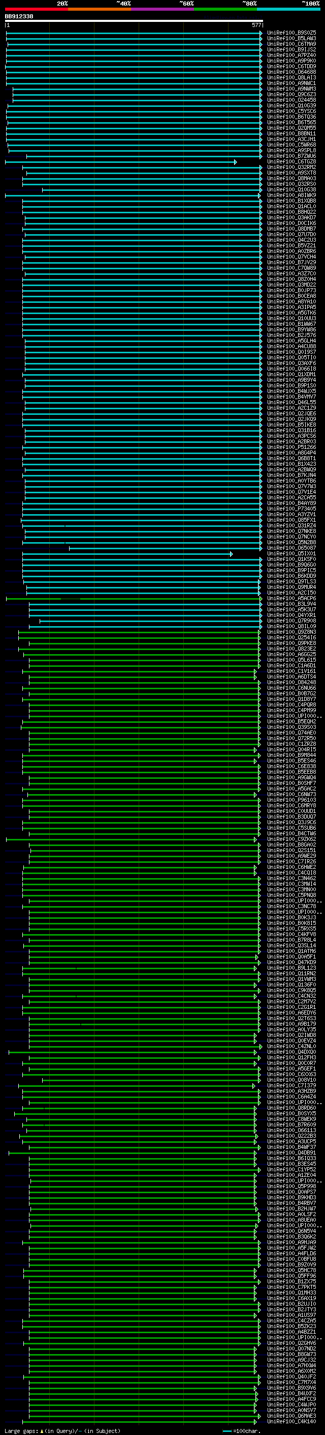Image resolution: width=325 pixels, height=1435 pixels.
Task: Click label UniRef100_B6TD36
Action: pos(291,117)
